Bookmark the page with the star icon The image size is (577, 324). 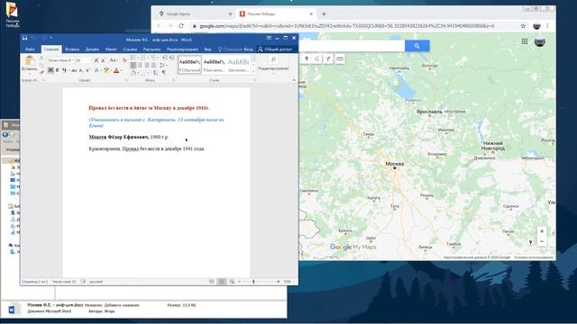(523, 26)
